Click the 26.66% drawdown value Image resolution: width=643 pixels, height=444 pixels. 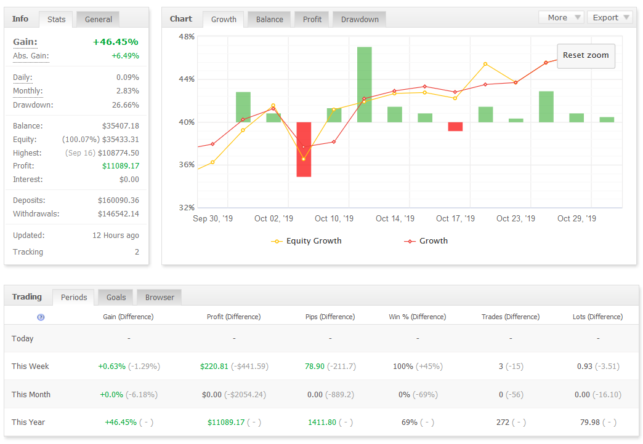(126, 105)
